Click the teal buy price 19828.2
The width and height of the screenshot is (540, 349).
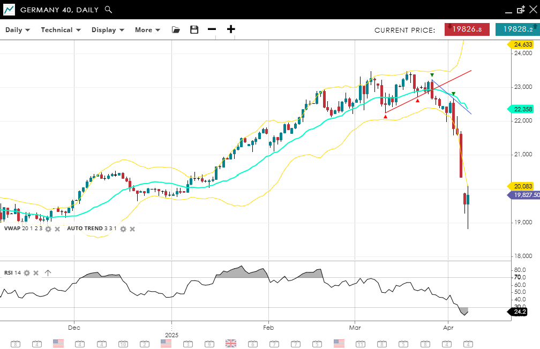pos(517,29)
